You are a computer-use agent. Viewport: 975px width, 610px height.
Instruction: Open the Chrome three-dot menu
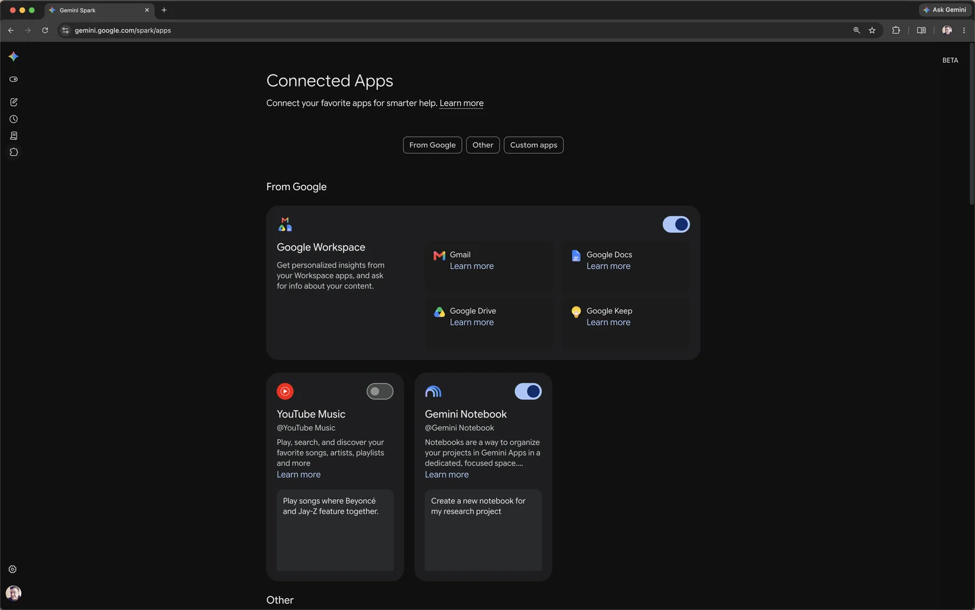click(x=964, y=30)
